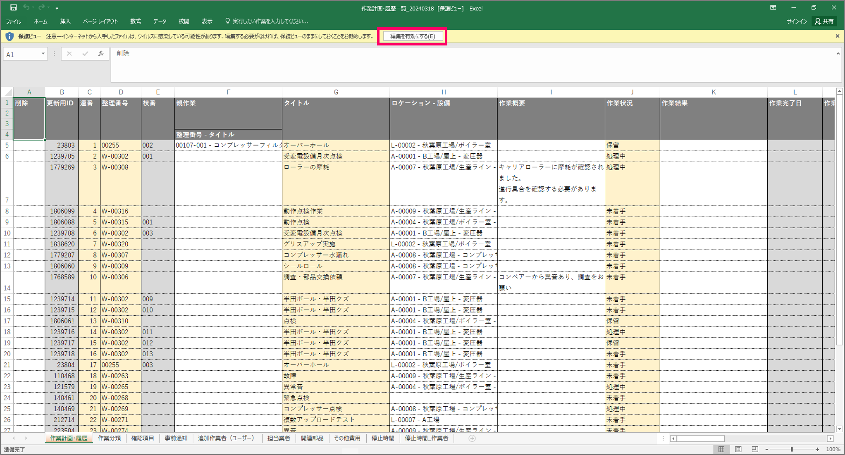
Task: Switch to the 作業分類 sheet tab
Action: click(x=109, y=438)
